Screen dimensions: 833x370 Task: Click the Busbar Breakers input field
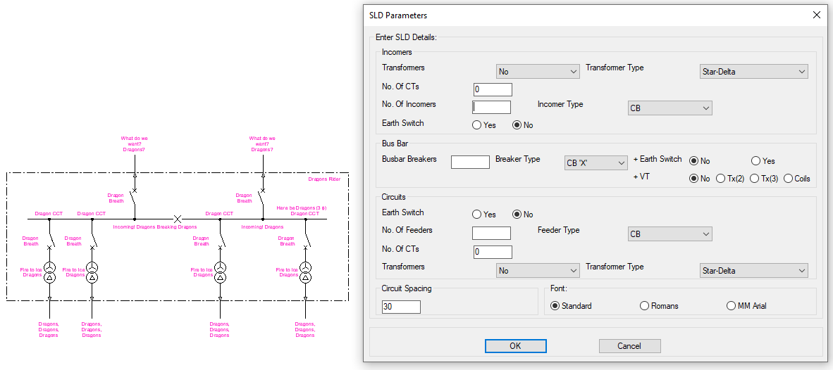[x=470, y=162]
